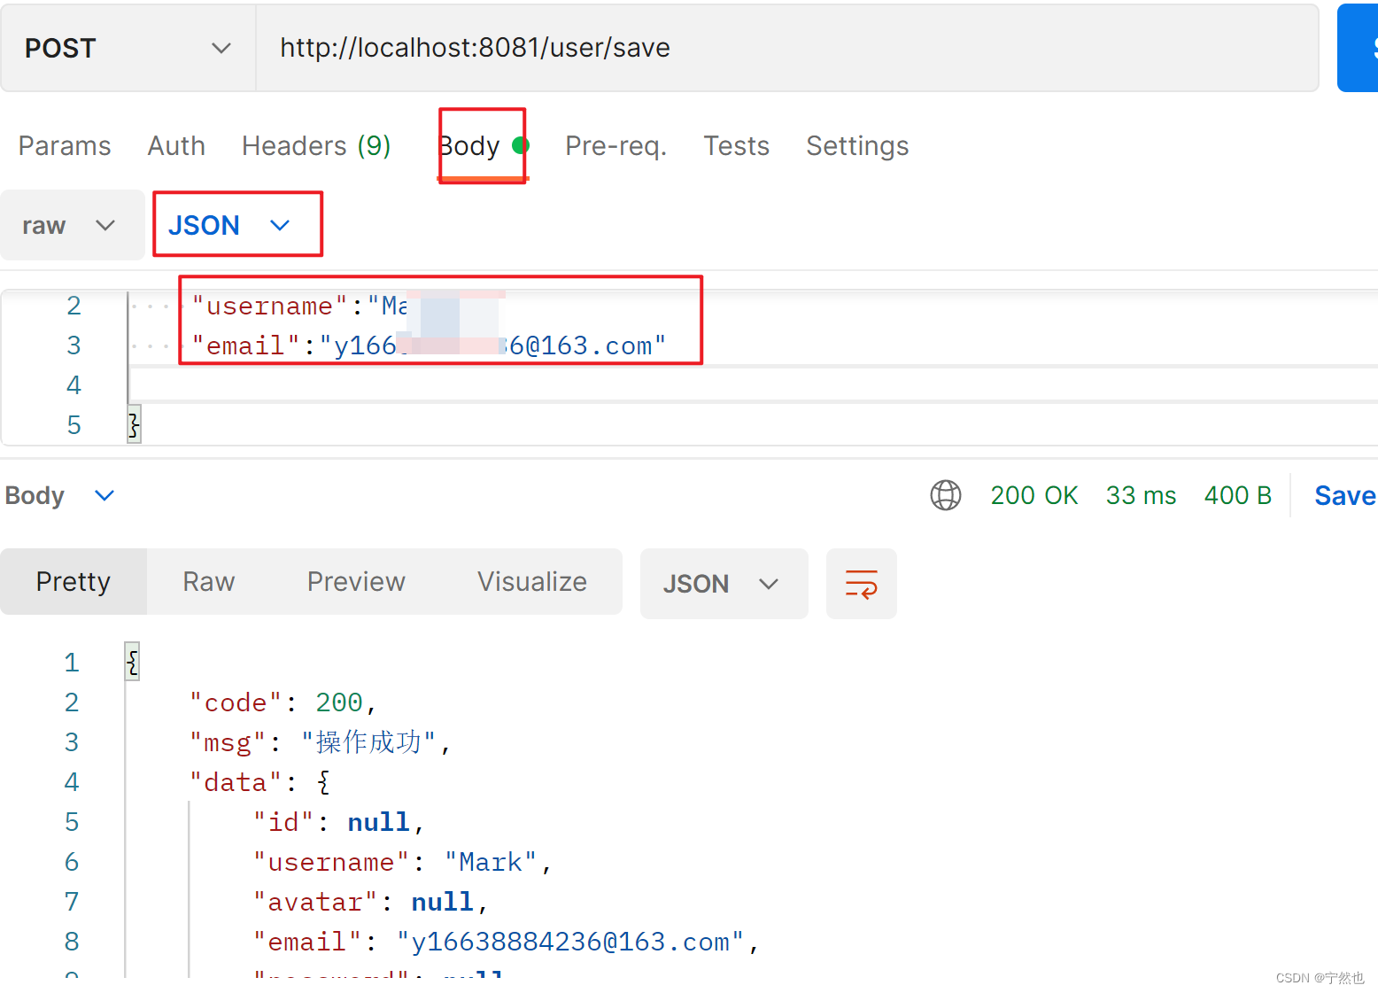Viewport: 1378px width, 993px height.
Task: Click the 400 B response size
Action: (x=1237, y=495)
